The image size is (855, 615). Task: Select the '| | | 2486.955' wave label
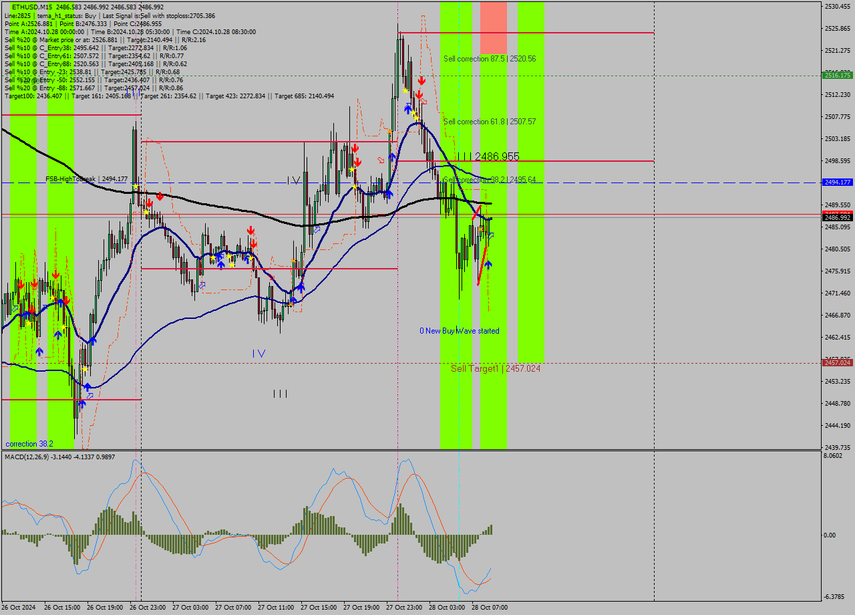488,156
